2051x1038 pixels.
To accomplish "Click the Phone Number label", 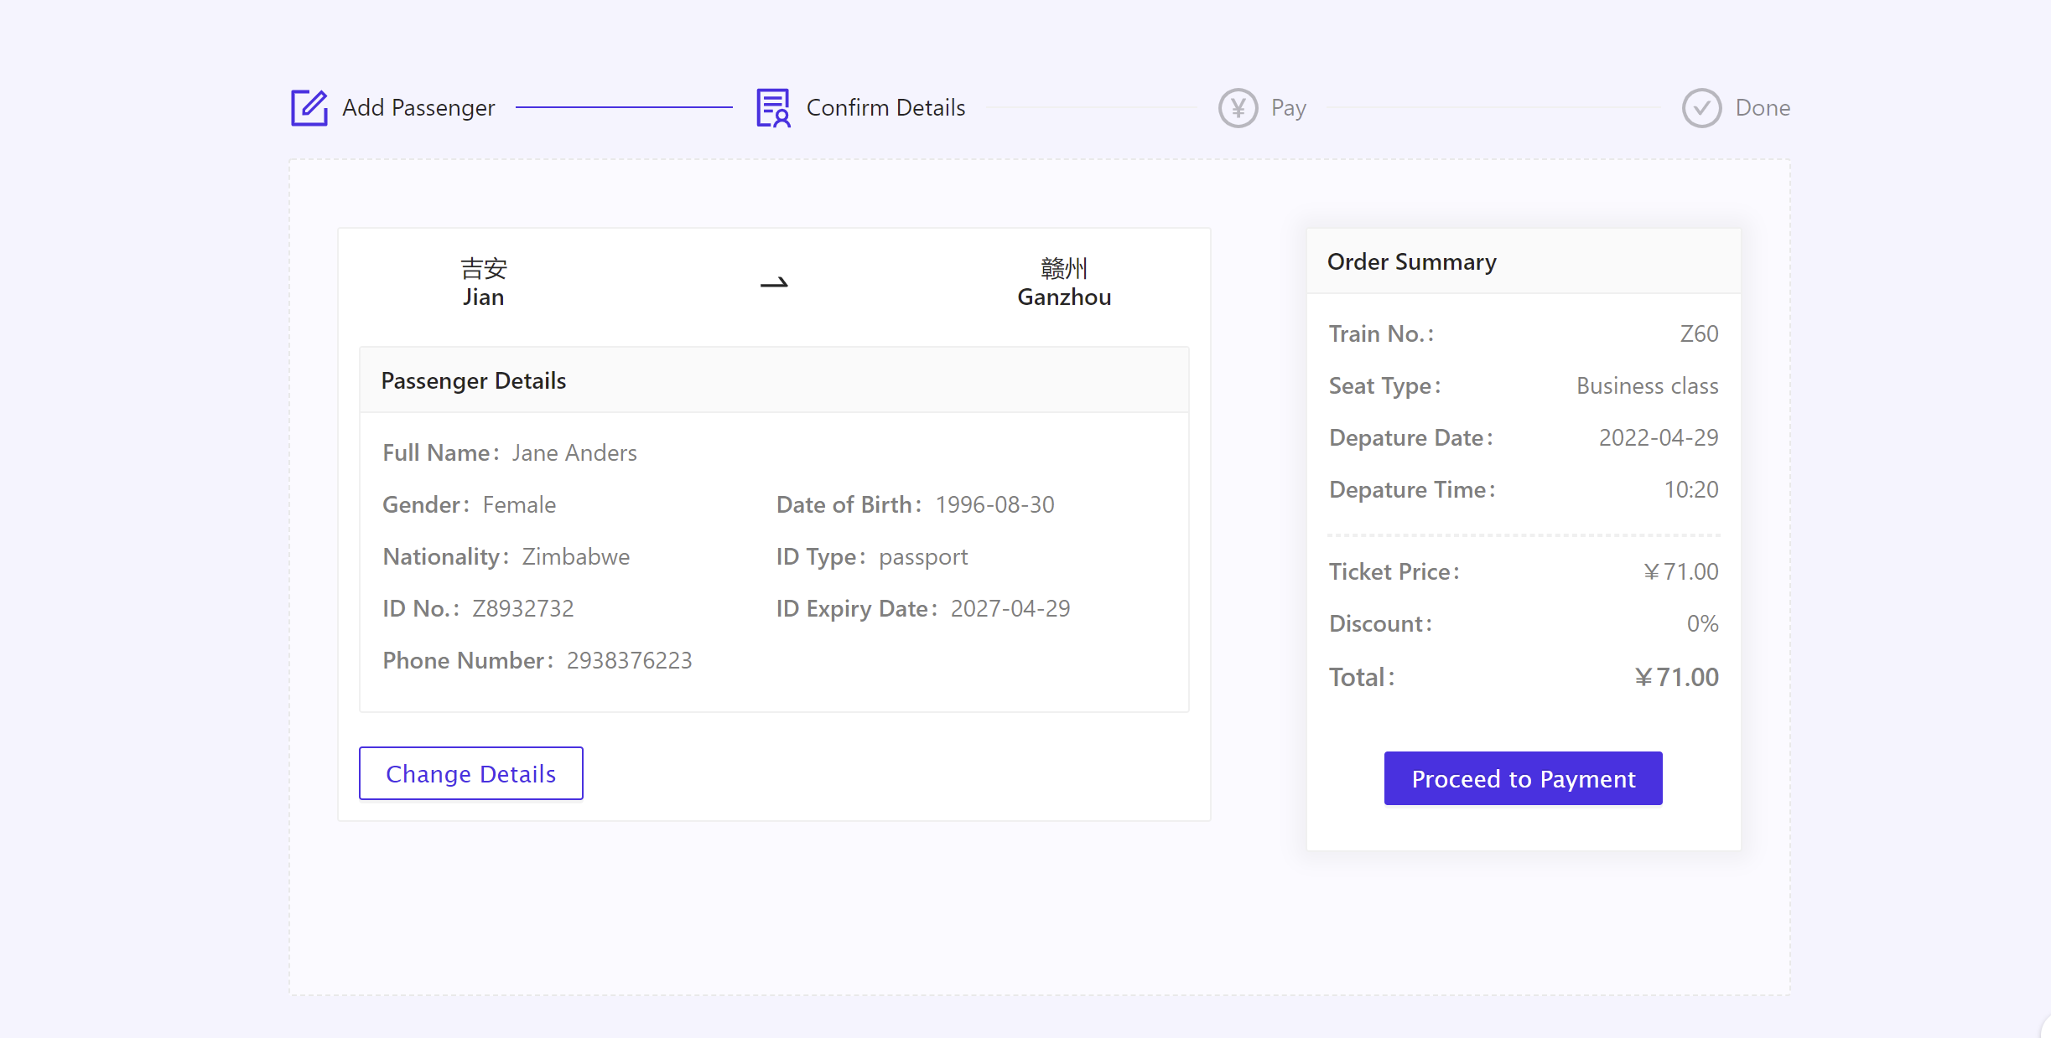I will tap(468, 661).
